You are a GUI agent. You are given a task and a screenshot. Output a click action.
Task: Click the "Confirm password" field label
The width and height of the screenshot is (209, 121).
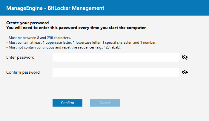point(23,72)
